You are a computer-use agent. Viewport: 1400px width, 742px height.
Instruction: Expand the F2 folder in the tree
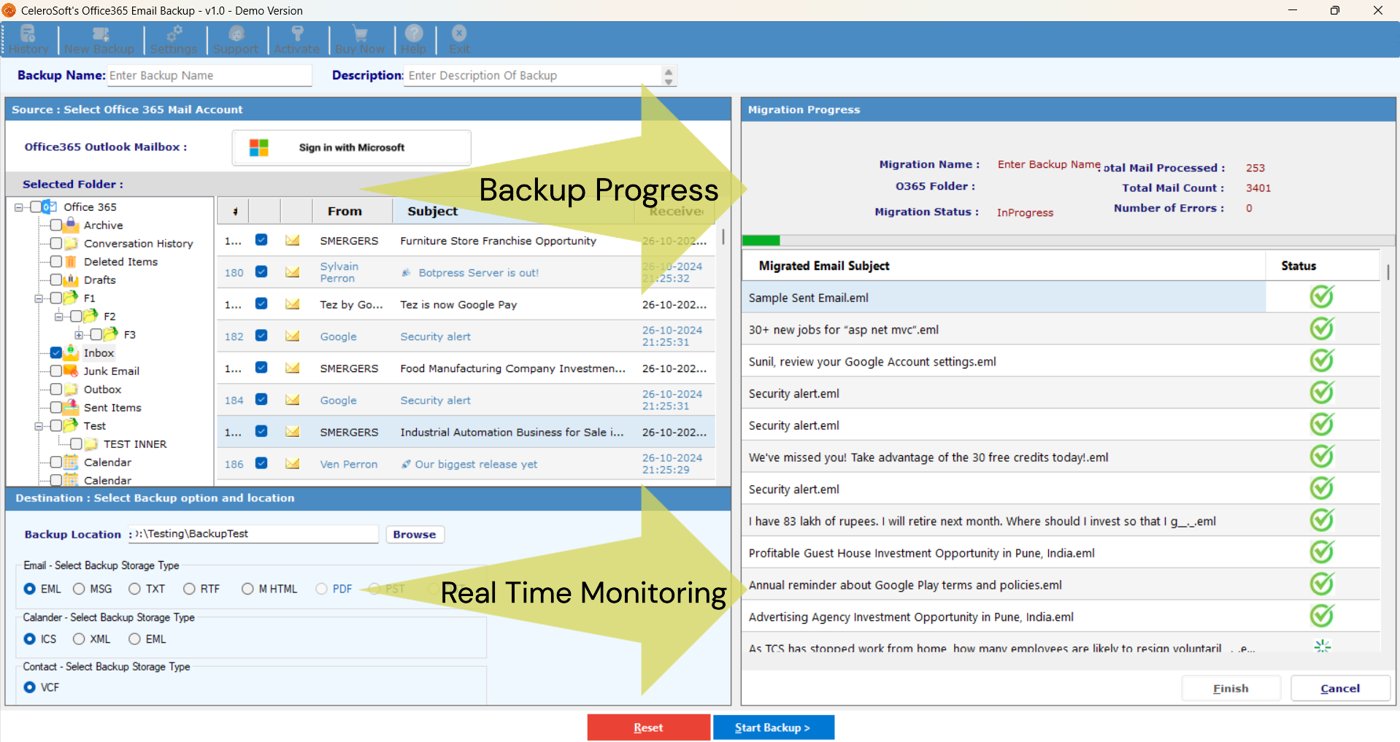[x=58, y=317]
